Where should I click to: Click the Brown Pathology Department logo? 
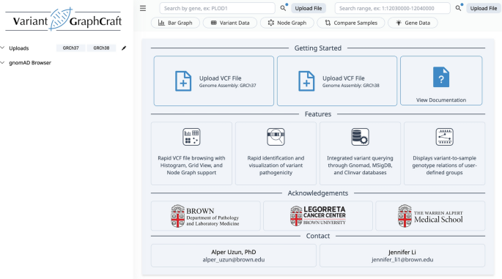205,216
